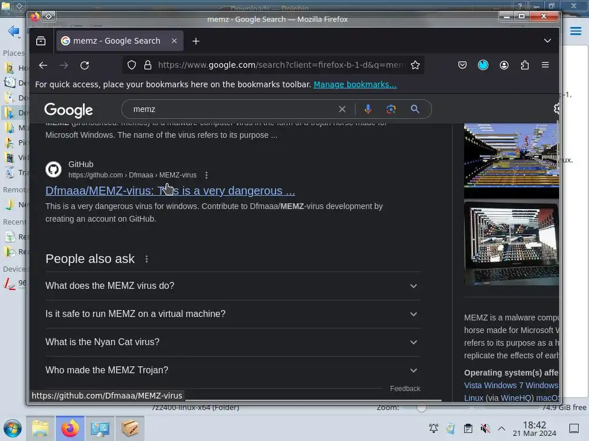Show hidden system tray icons
The width and height of the screenshot is (589, 441).
[x=502, y=428]
